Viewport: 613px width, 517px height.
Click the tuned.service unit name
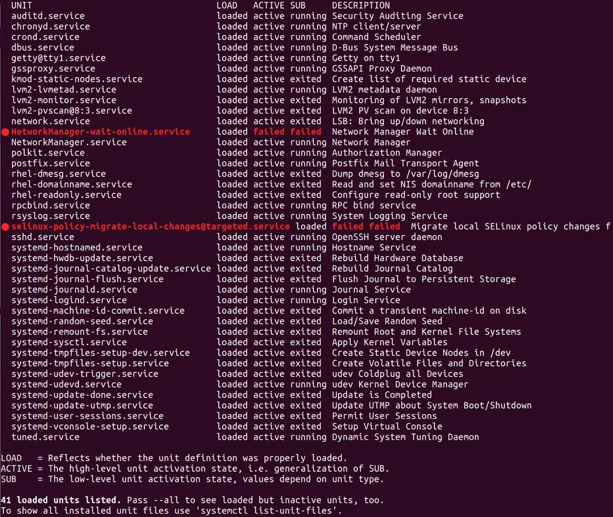tap(45, 437)
